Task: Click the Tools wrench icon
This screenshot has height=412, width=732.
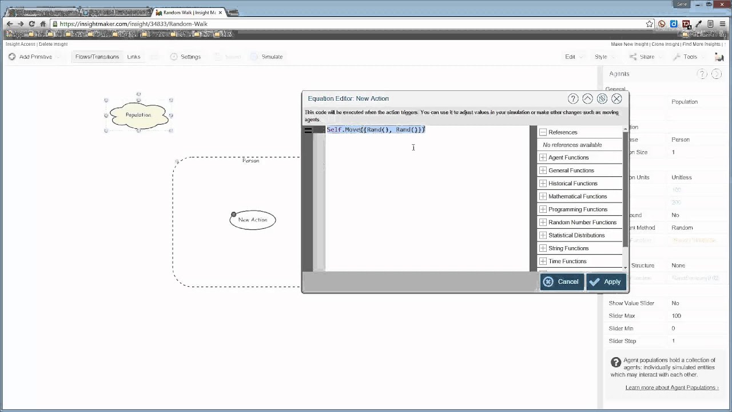Action: (x=677, y=57)
